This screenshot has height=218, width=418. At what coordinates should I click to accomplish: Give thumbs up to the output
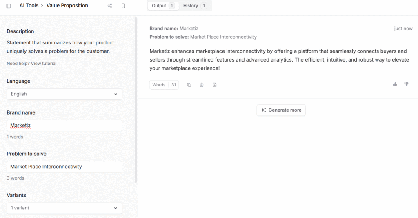[395, 84]
